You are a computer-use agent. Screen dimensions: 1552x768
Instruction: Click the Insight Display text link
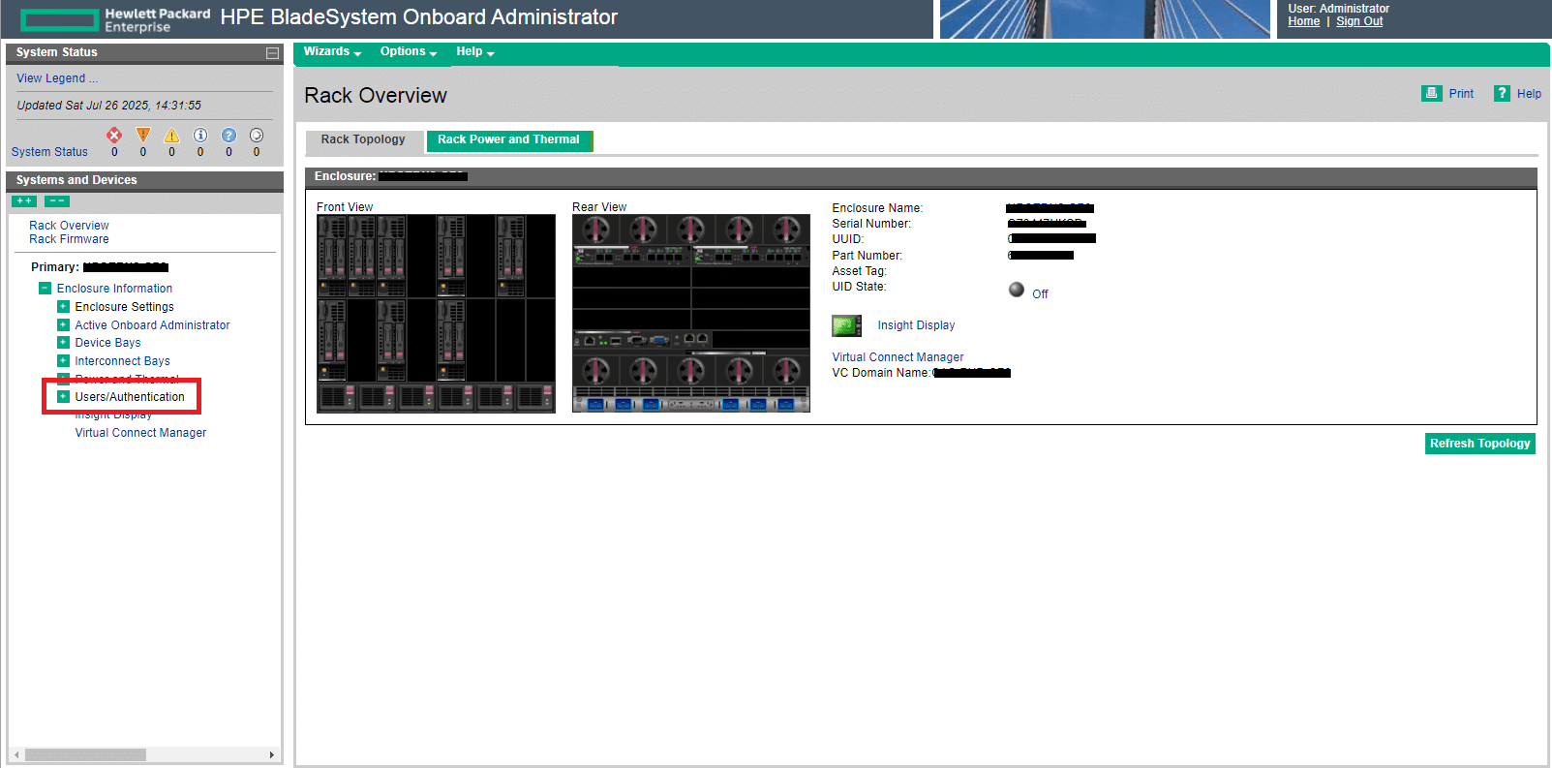(x=916, y=325)
